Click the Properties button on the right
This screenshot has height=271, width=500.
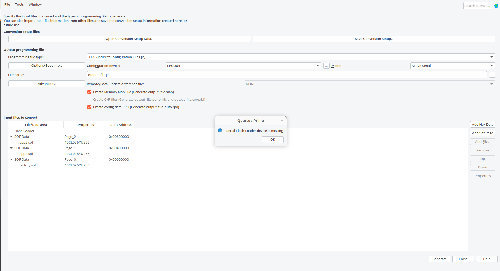(483, 176)
